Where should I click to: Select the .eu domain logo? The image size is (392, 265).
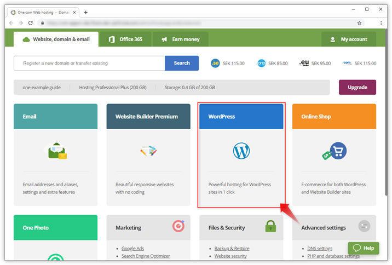pos(304,63)
